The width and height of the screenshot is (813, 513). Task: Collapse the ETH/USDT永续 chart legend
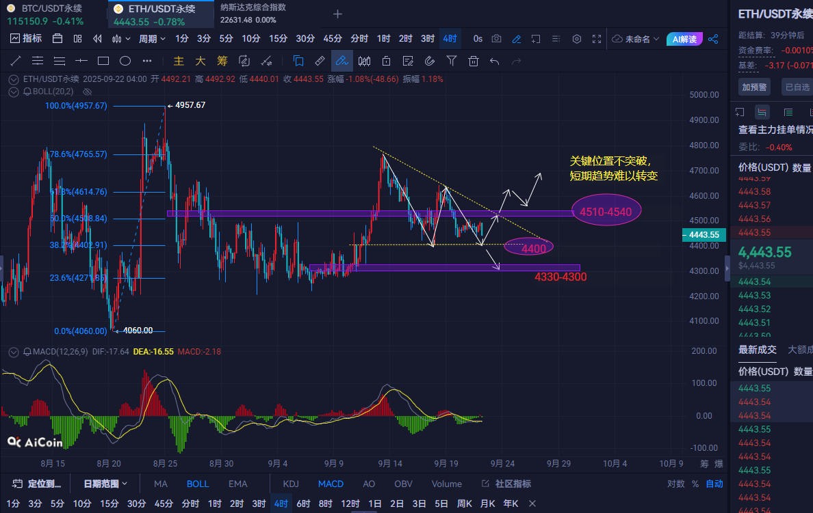pyautogui.click(x=14, y=80)
